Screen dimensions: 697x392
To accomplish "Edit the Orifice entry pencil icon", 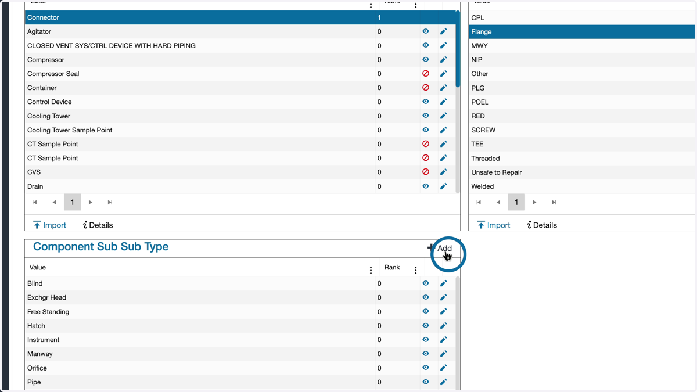I will (443, 368).
